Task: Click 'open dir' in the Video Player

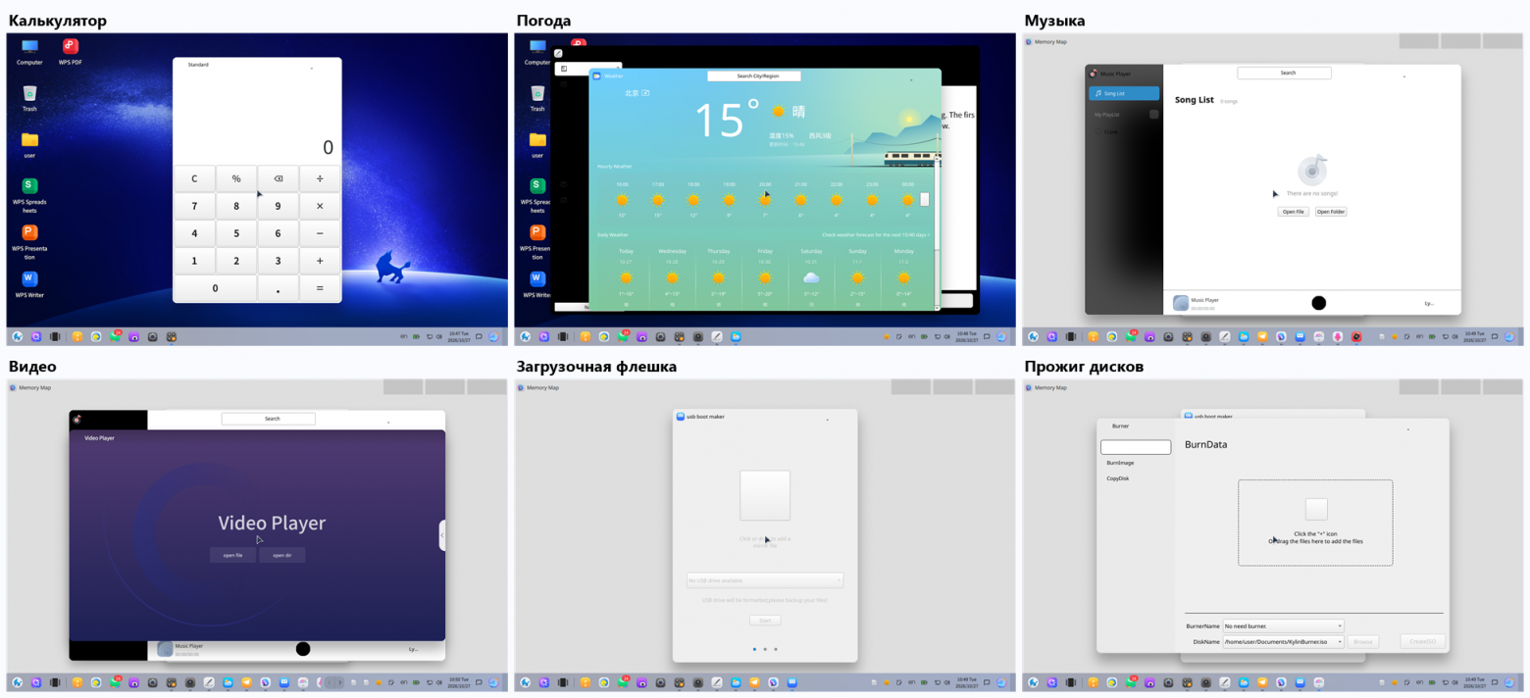Action: (x=282, y=555)
